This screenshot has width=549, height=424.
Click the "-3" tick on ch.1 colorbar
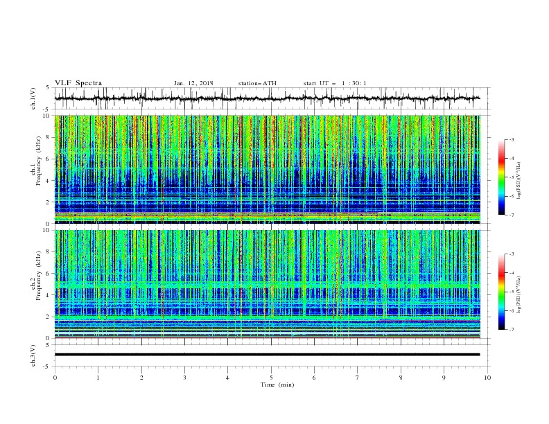coord(512,139)
